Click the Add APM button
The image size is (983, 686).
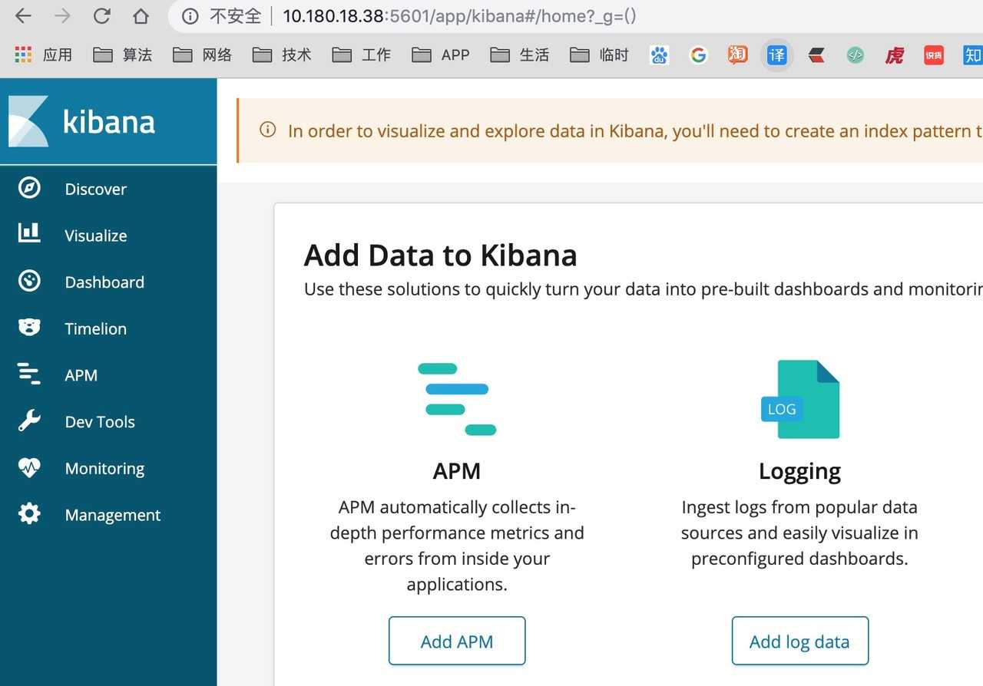(x=457, y=641)
